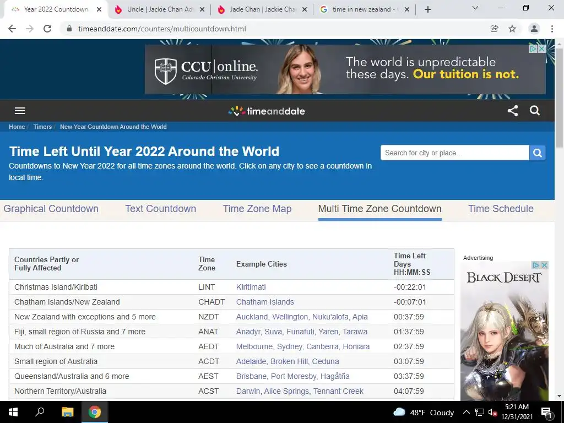Close the Uncle Jackie Chan tab
This screenshot has width=564, height=423.
(202, 10)
